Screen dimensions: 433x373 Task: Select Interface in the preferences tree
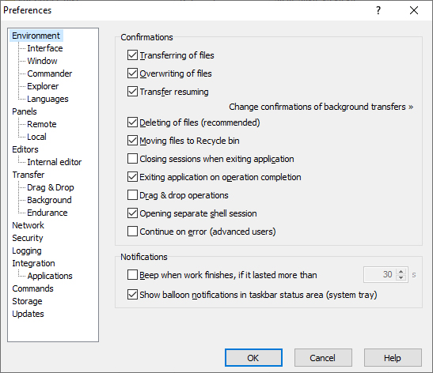click(45, 48)
